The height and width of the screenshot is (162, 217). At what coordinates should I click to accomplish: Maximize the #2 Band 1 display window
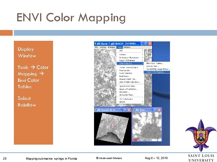tap(146, 44)
